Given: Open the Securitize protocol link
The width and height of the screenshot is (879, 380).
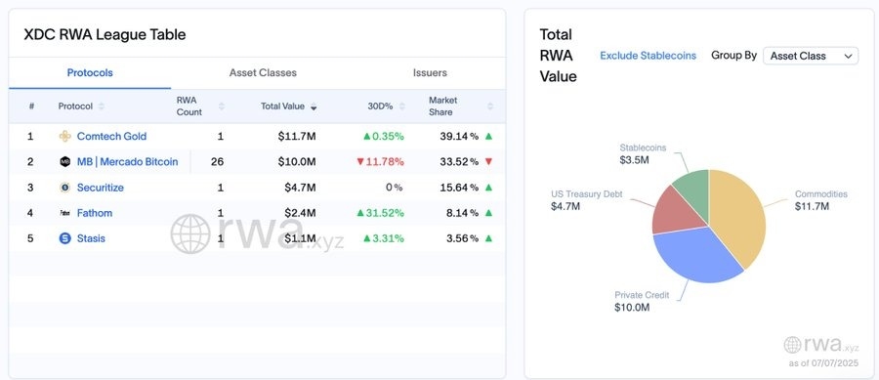Looking at the screenshot, I should pos(101,188).
